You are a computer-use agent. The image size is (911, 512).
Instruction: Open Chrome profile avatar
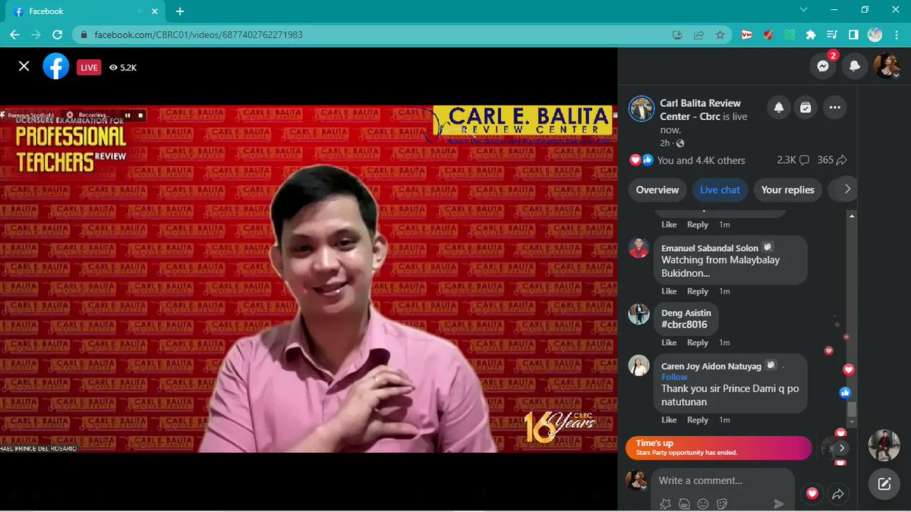pyautogui.click(x=875, y=35)
